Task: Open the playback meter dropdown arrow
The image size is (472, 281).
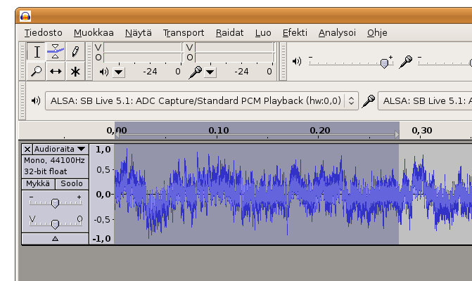Action: point(118,72)
